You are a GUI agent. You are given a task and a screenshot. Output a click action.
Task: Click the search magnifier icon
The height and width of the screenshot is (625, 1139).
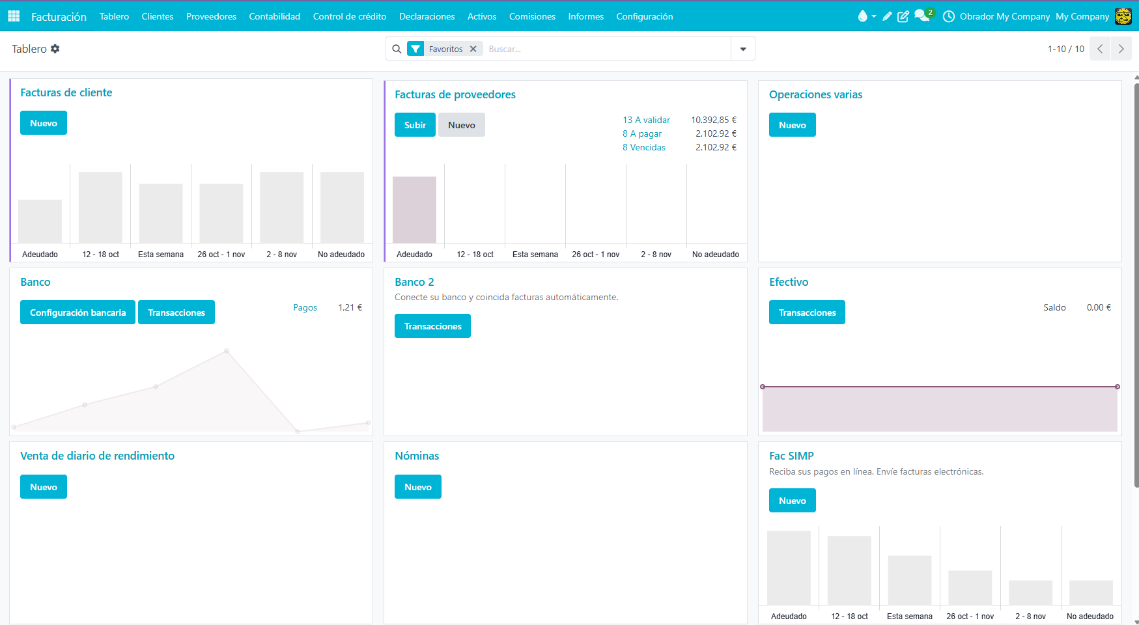click(x=397, y=49)
